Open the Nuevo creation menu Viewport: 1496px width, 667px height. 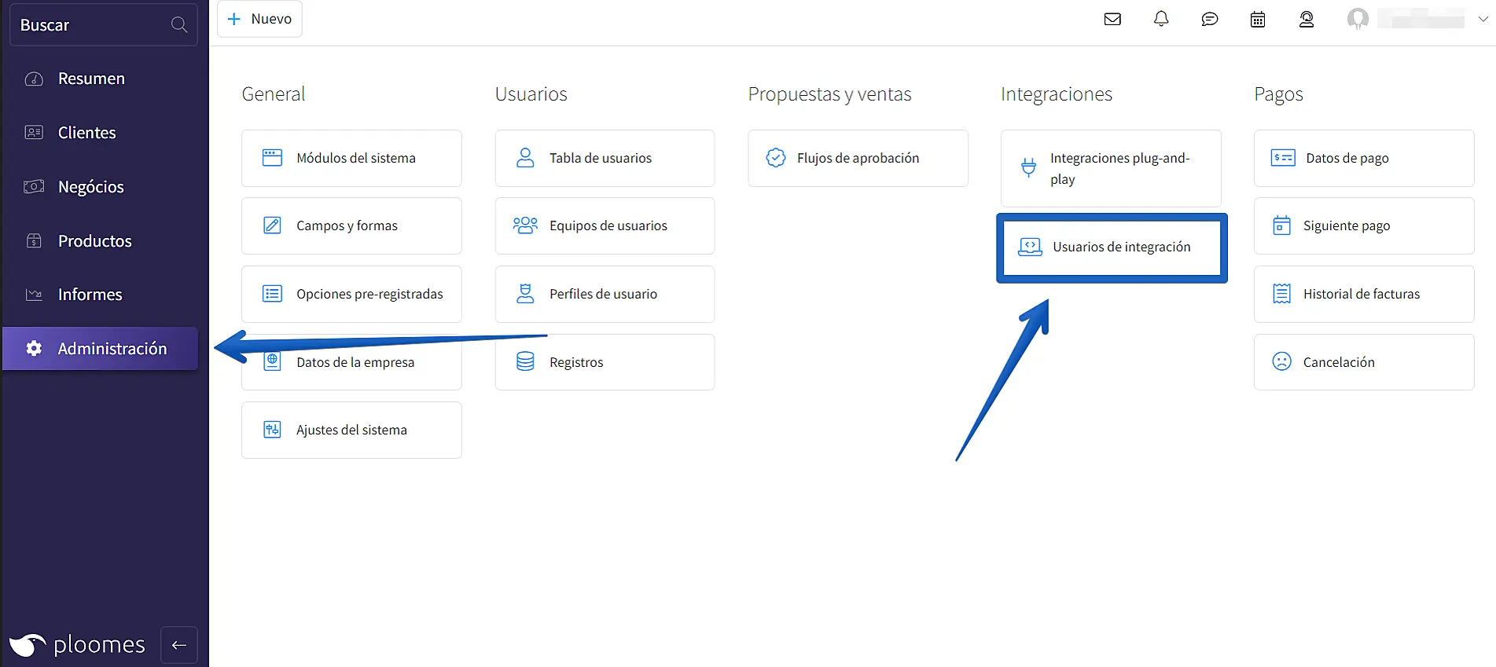tap(259, 19)
